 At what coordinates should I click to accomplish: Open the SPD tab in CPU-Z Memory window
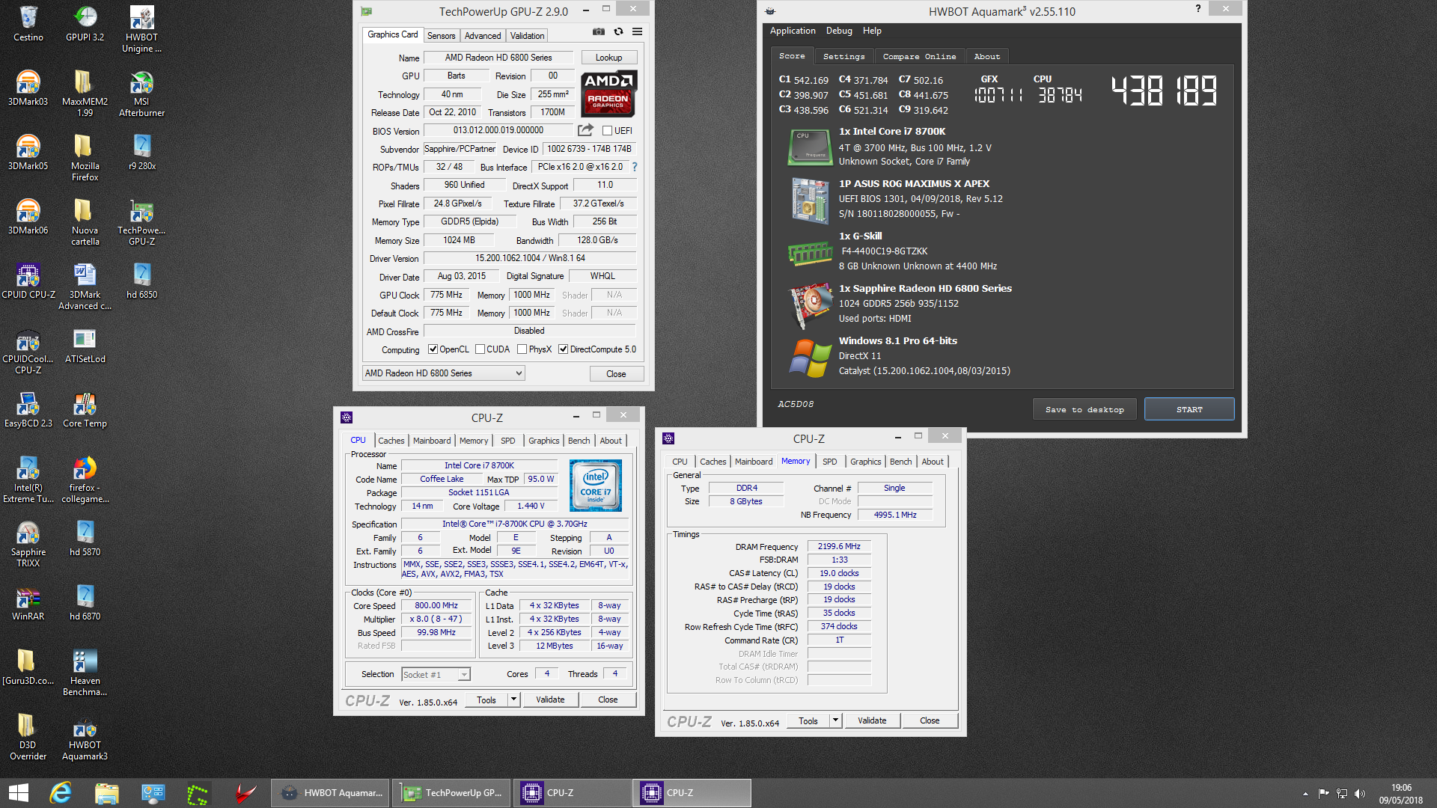[x=829, y=462]
